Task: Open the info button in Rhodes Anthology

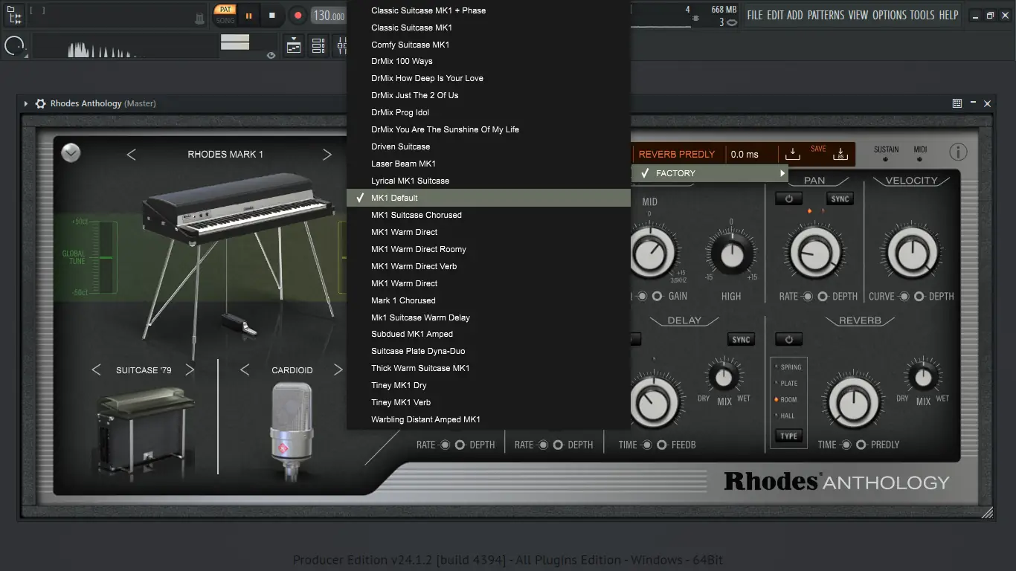Action: tap(958, 152)
